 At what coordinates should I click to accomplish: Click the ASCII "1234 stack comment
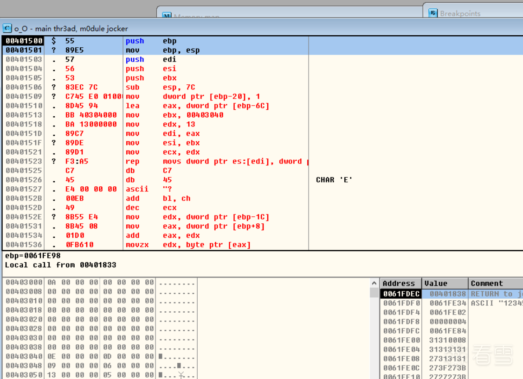click(497, 303)
